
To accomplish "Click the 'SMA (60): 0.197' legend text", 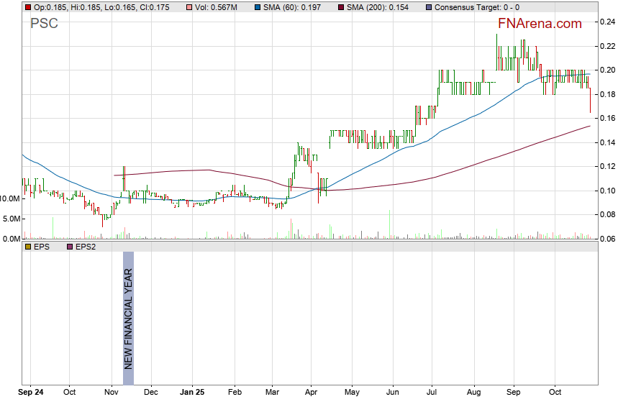I will [296, 7].
